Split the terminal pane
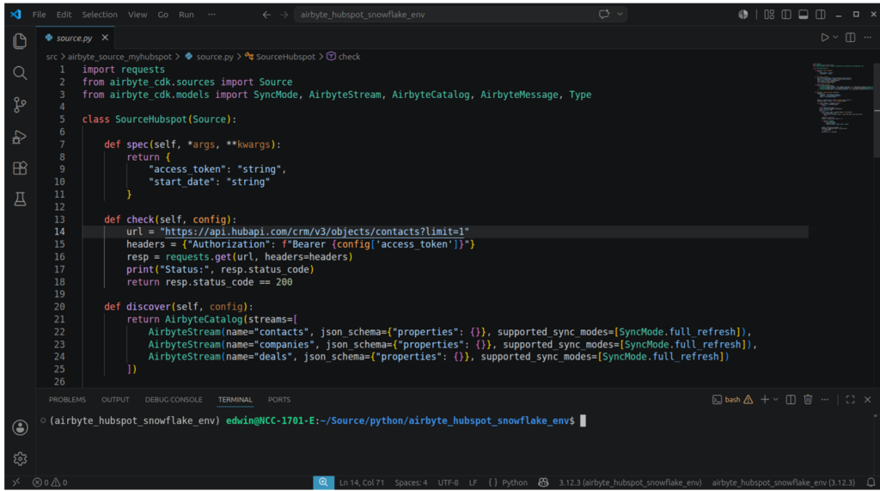 point(791,400)
